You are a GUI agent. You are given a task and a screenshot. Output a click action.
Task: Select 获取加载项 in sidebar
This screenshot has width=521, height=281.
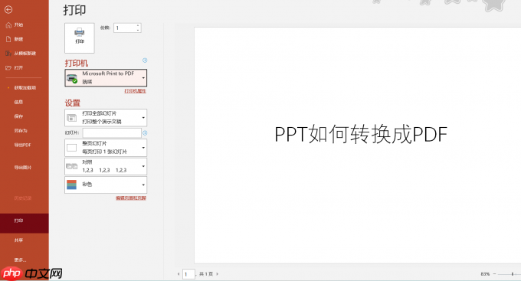point(25,88)
